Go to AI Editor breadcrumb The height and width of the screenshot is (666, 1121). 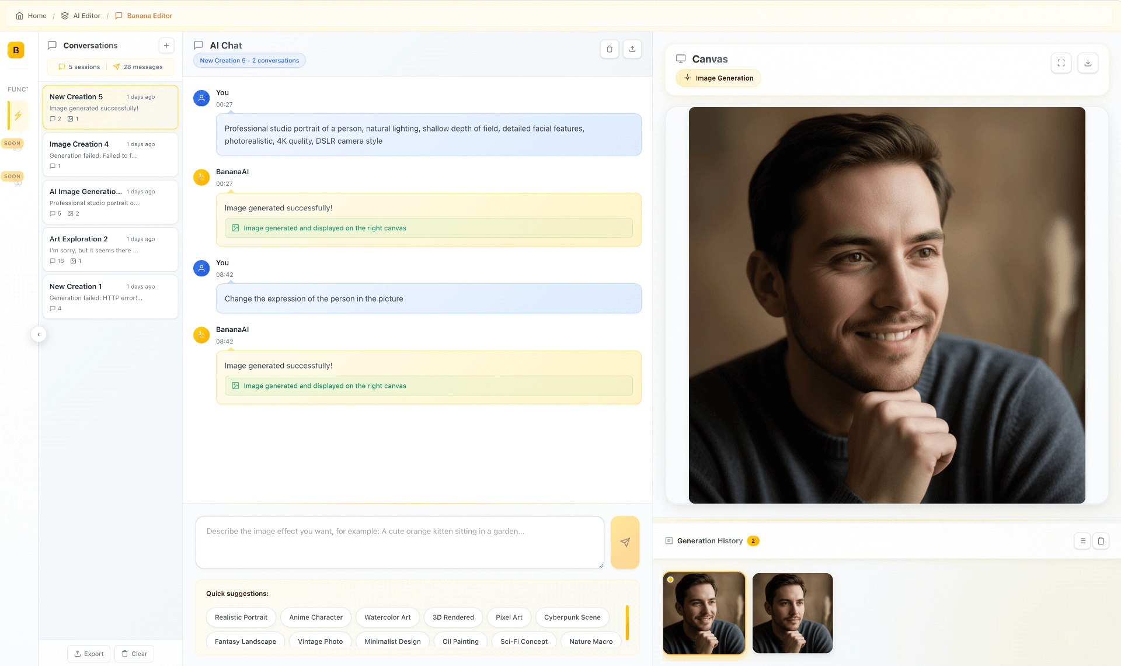click(x=81, y=16)
